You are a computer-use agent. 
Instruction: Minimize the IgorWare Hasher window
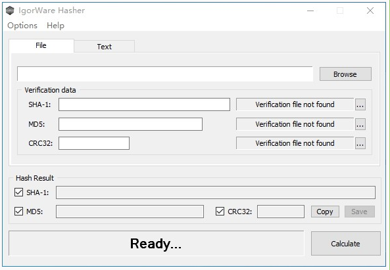tap(310, 11)
